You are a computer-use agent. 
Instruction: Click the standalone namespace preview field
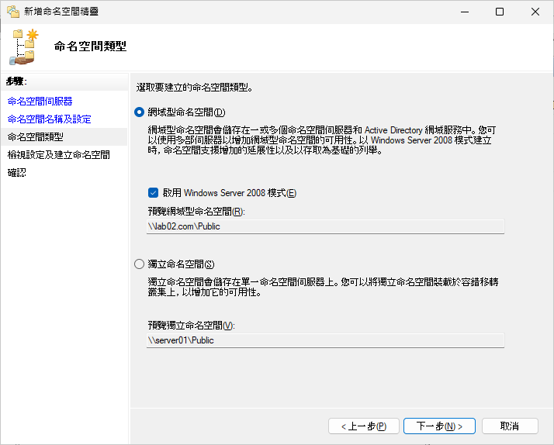(325, 340)
